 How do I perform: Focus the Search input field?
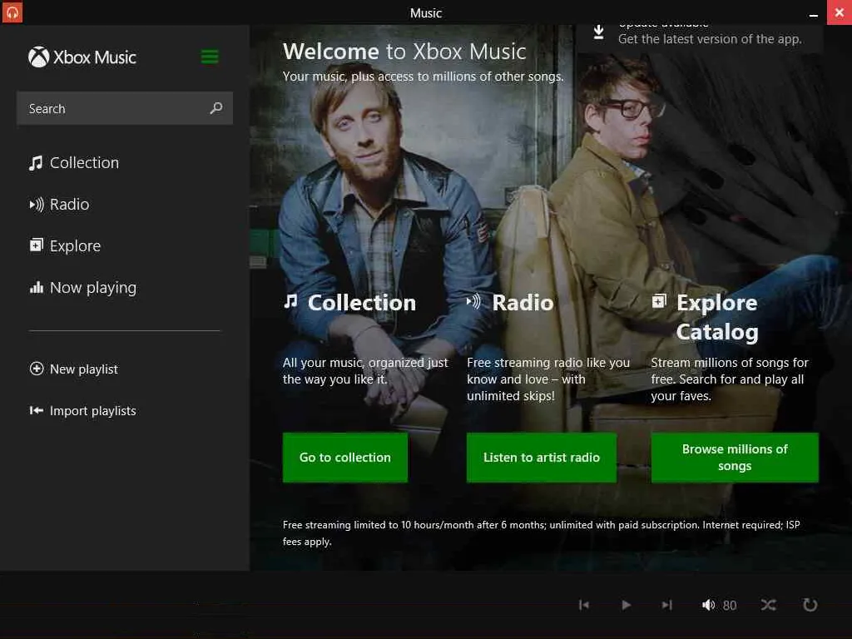click(x=125, y=108)
